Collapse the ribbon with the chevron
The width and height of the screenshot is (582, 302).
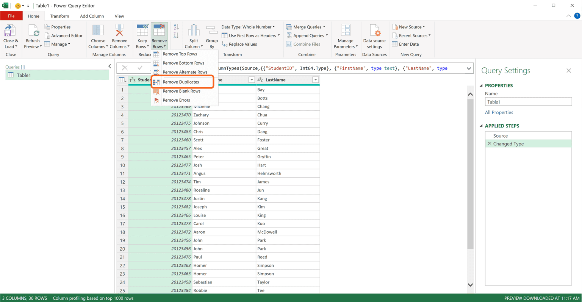tap(568, 16)
